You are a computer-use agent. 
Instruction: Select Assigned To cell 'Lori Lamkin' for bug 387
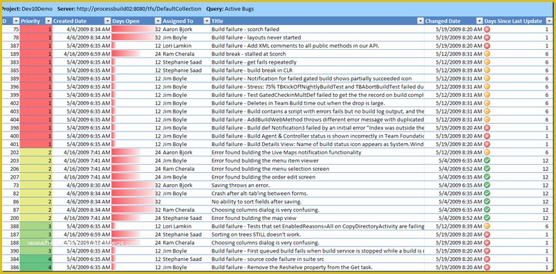pyautogui.click(x=177, y=46)
